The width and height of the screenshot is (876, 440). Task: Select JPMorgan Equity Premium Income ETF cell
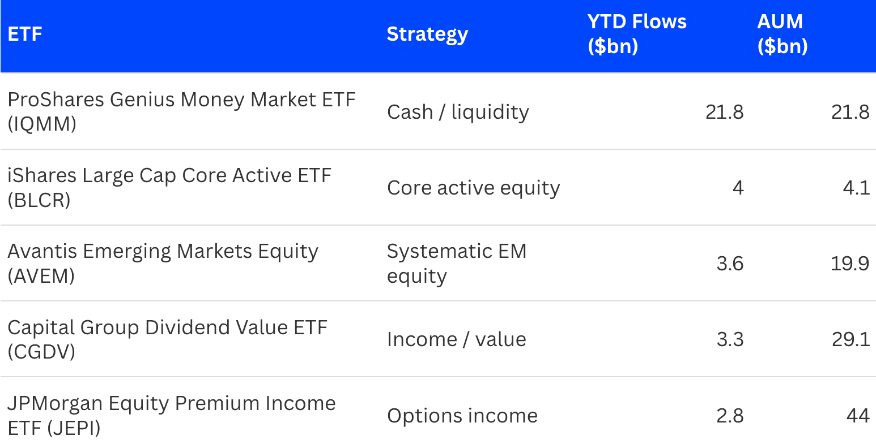[x=172, y=415]
